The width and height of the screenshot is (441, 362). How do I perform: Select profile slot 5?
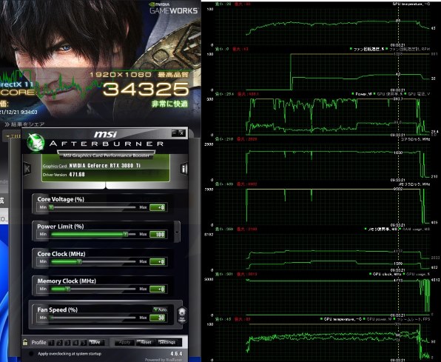[84, 343]
